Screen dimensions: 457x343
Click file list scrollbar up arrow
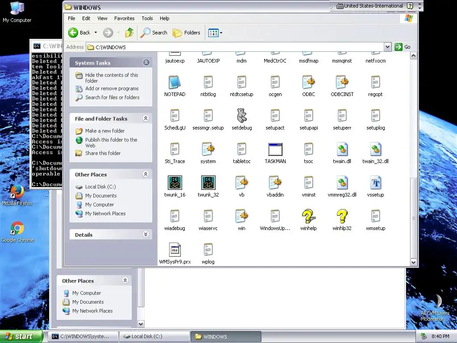click(413, 56)
